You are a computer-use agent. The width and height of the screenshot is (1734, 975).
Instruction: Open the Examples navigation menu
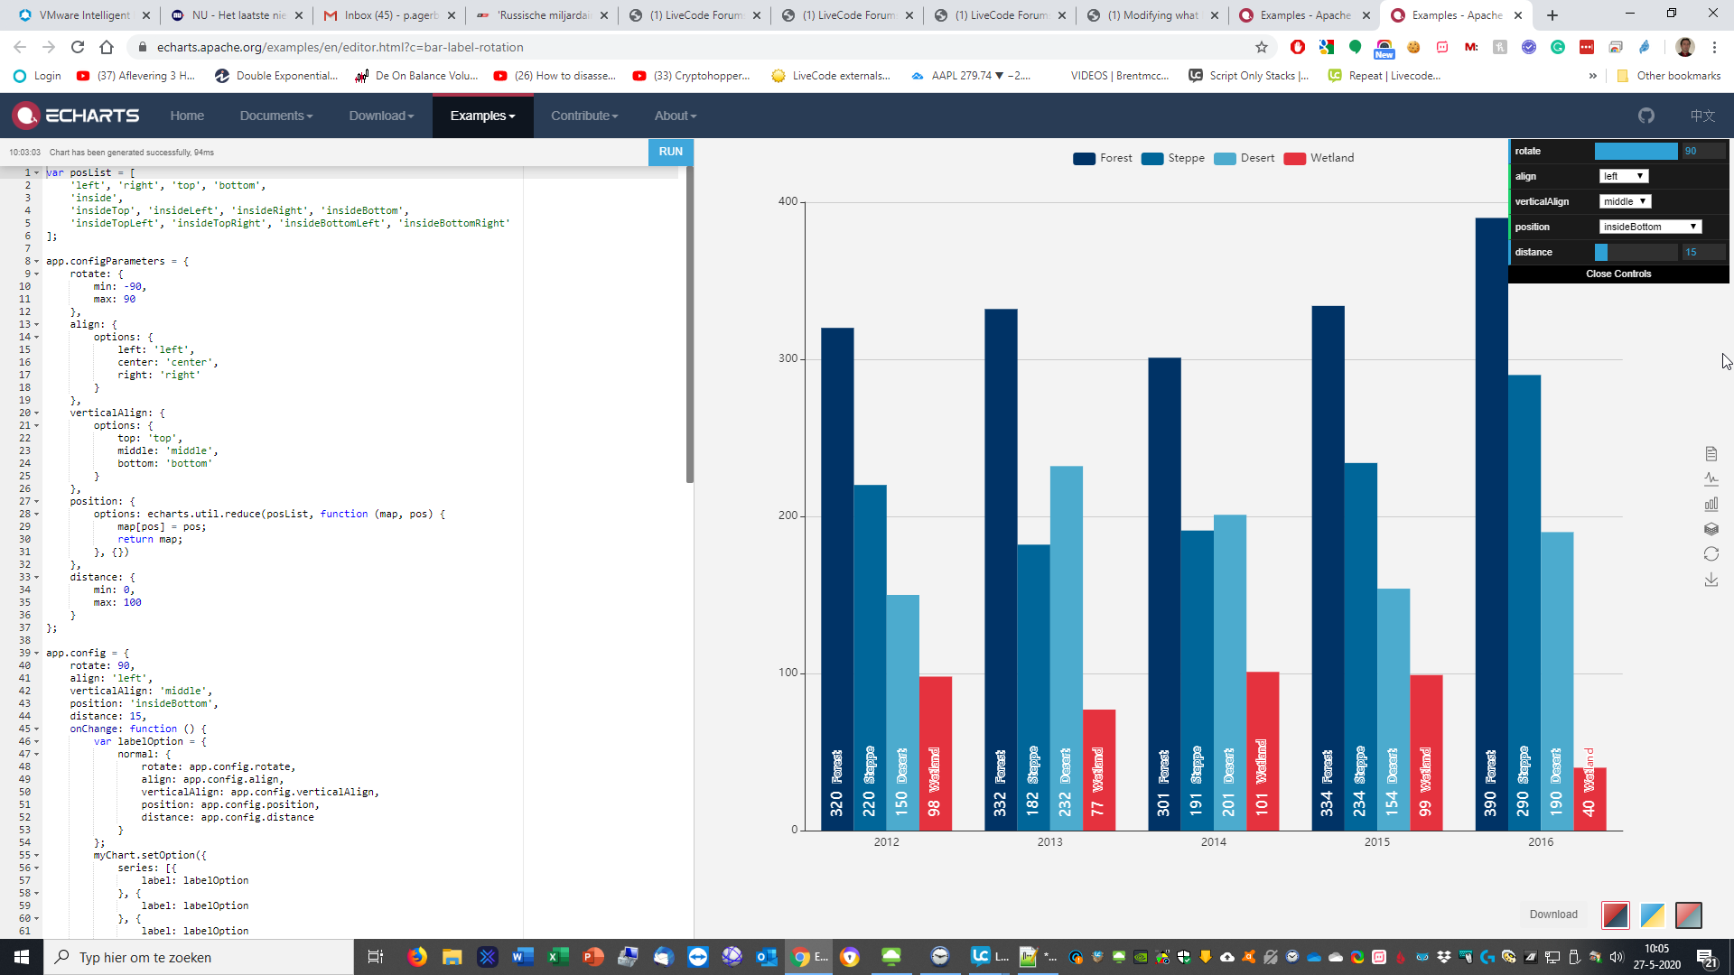482,116
